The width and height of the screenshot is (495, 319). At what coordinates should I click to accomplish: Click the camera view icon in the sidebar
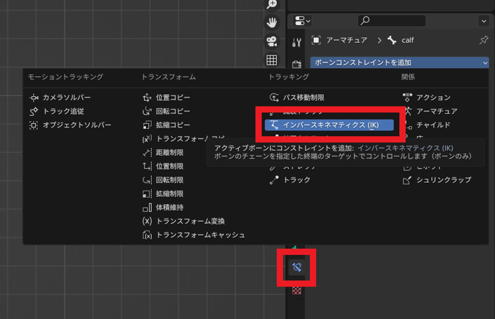pyautogui.click(x=271, y=42)
